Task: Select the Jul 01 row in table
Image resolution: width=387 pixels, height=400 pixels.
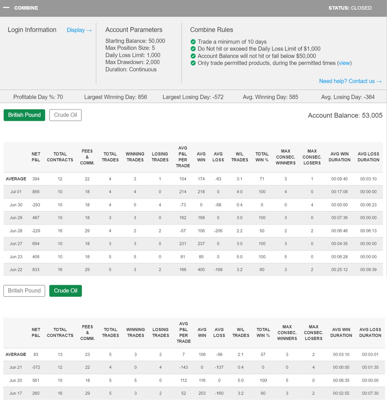Action: (16, 192)
